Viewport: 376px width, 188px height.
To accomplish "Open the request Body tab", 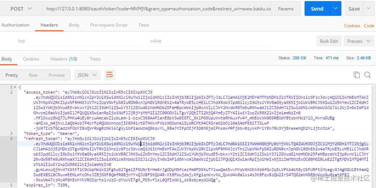I will [74, 25].
